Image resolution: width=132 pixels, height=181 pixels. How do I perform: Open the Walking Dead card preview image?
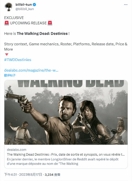point(66,112)
